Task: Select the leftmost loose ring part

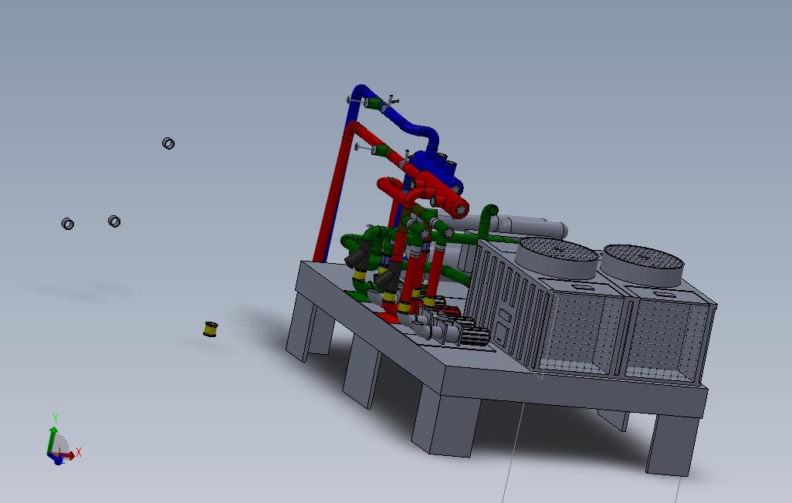Action: pyautogui.click(x=68, y=223)
